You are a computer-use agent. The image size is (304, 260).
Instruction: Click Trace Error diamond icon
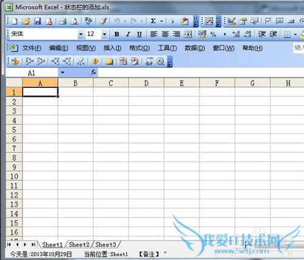95,61
